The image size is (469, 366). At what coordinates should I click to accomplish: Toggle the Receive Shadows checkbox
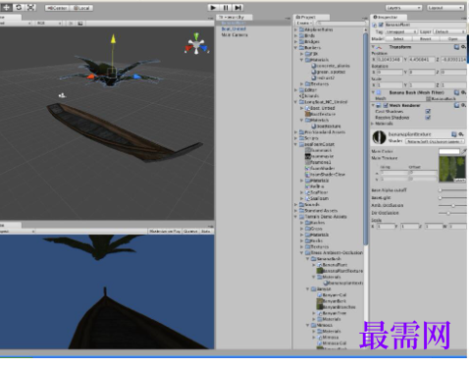[x=428, y=118]
